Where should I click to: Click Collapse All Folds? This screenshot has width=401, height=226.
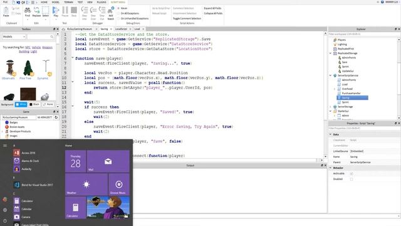(213, 13)
